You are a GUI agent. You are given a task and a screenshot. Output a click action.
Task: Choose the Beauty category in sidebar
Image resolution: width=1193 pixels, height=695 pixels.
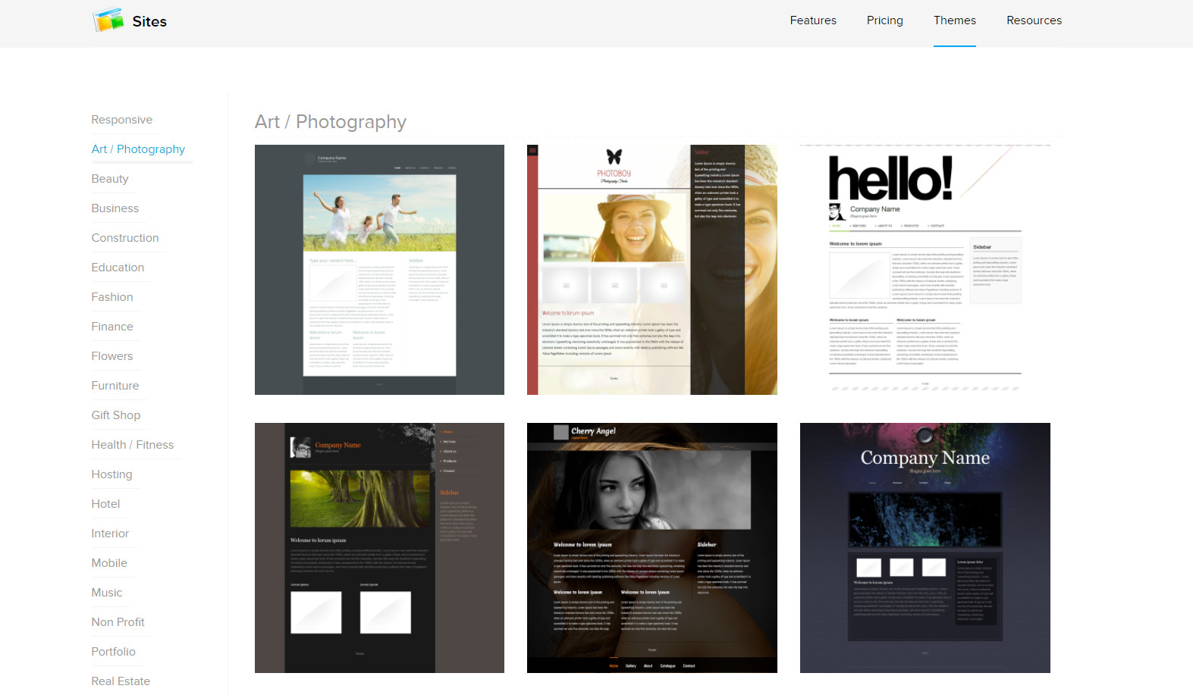[110, 179]
